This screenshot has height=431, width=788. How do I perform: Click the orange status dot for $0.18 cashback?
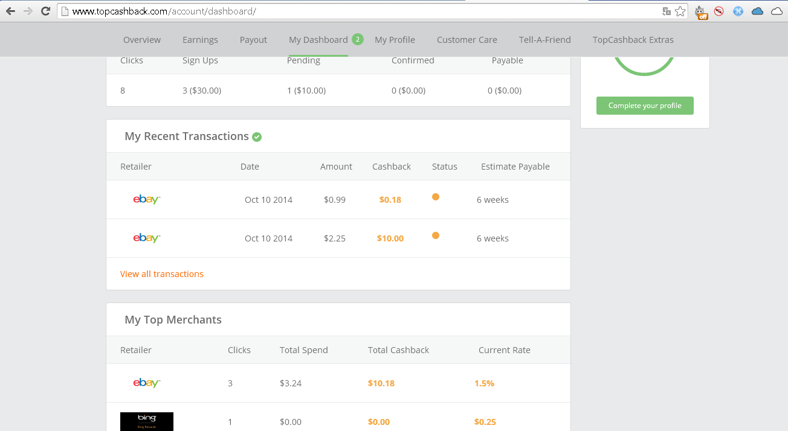point(436,197)
